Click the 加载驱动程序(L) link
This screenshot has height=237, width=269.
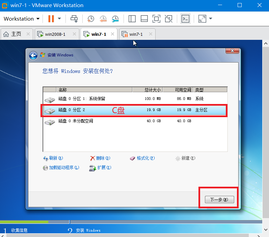click(x=61, y=167)
